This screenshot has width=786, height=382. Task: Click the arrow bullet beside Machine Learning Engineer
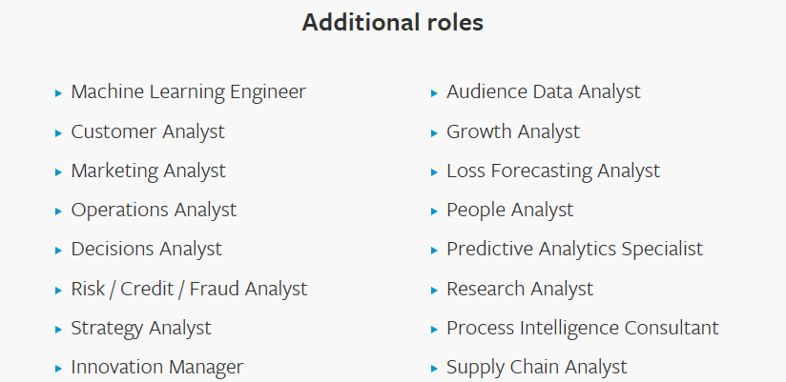pyautogui.click(x=58, y=93)
